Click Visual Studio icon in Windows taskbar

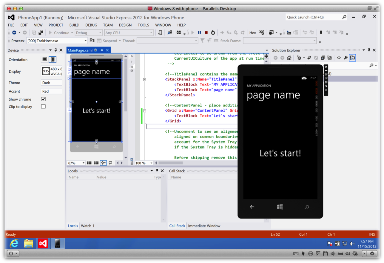(x=43, y=244)
